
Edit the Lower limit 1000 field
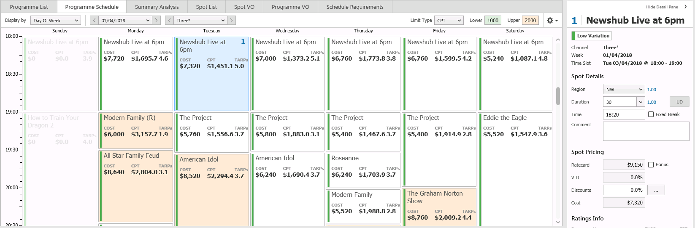tap(493, 20)
